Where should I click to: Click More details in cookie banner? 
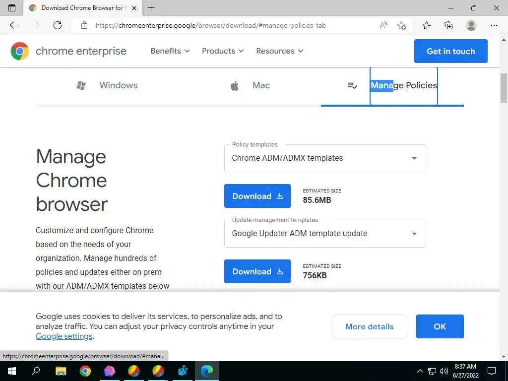(369, 326)
